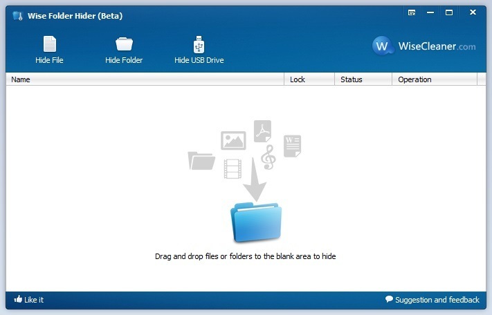492x315 pixels.
Task: Click the Wise Folder Hider app icon
Action: click(17, 15)
